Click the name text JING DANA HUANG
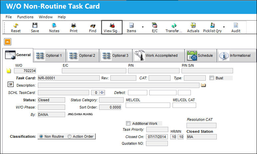 tap(80, 114)
